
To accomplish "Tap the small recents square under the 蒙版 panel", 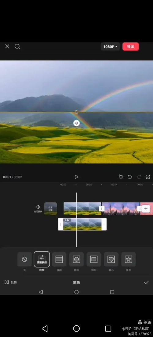I will point(112,292).
